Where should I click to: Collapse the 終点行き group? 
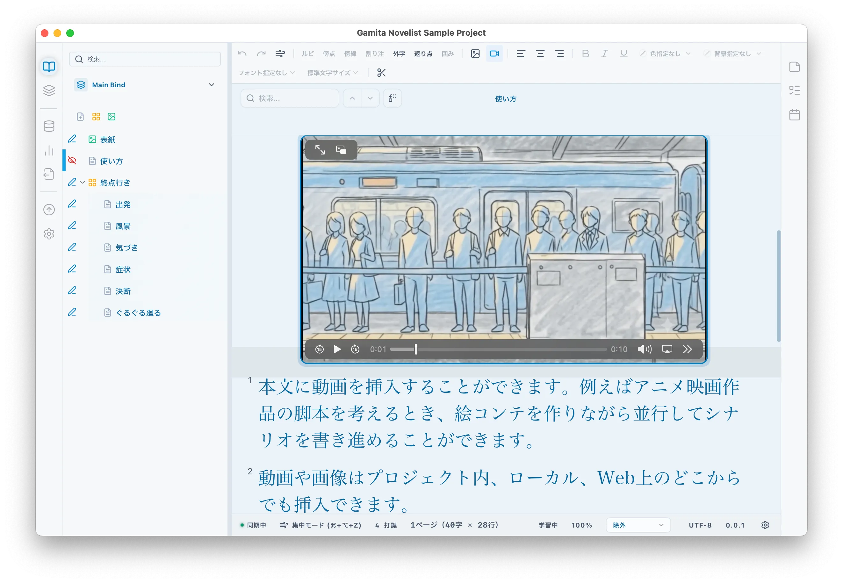pos(83,182)
